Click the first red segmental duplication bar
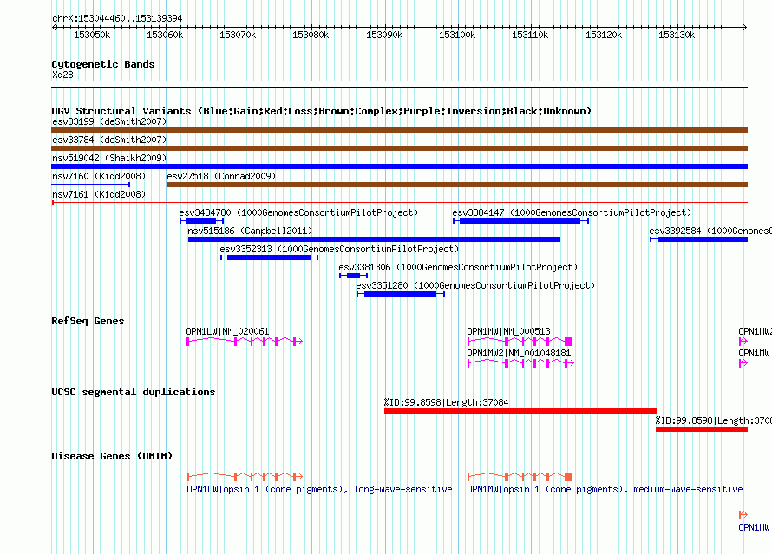Viewport: 772px width, 554px height. coord(520,411)
